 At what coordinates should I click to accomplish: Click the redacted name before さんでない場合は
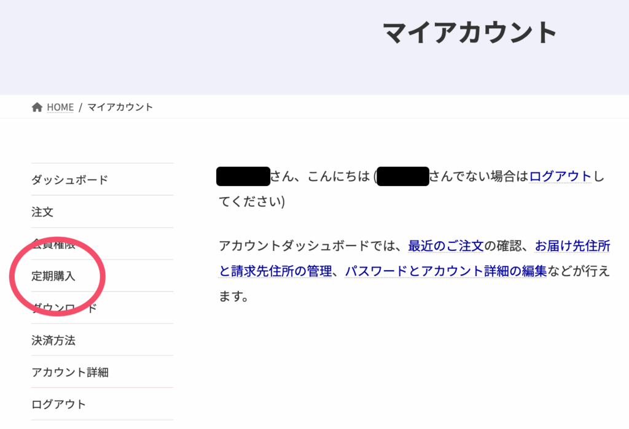(x=402, y=176)
